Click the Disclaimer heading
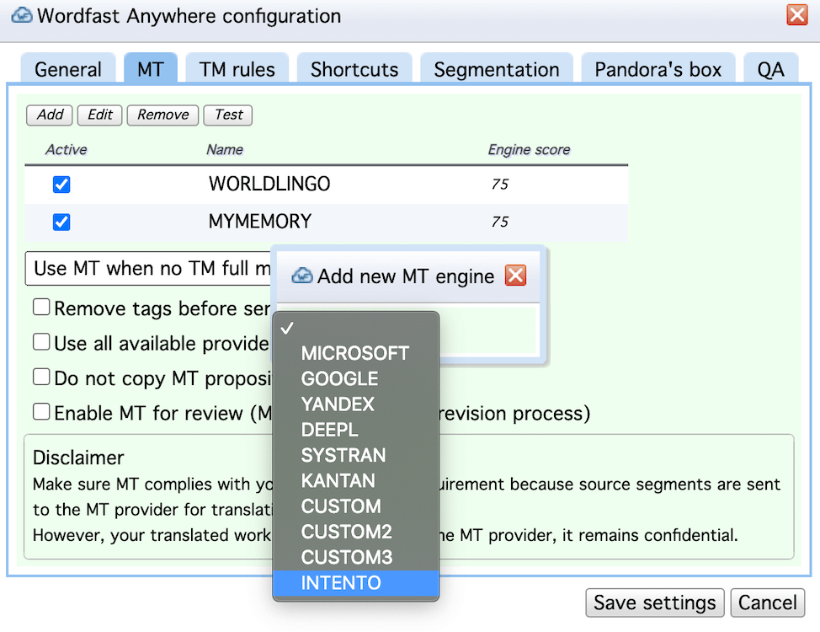Image resolution: width=820 pixels, height=632 pixels. (78, 458)
